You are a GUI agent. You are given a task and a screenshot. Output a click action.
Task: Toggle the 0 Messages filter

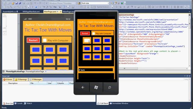tap(36, 79)
